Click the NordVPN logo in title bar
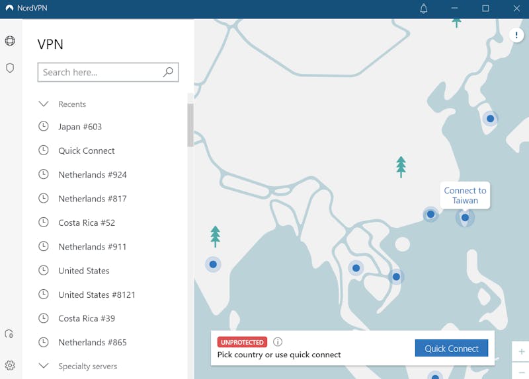Viewport: 529px width, 379px height. [9, 8]
